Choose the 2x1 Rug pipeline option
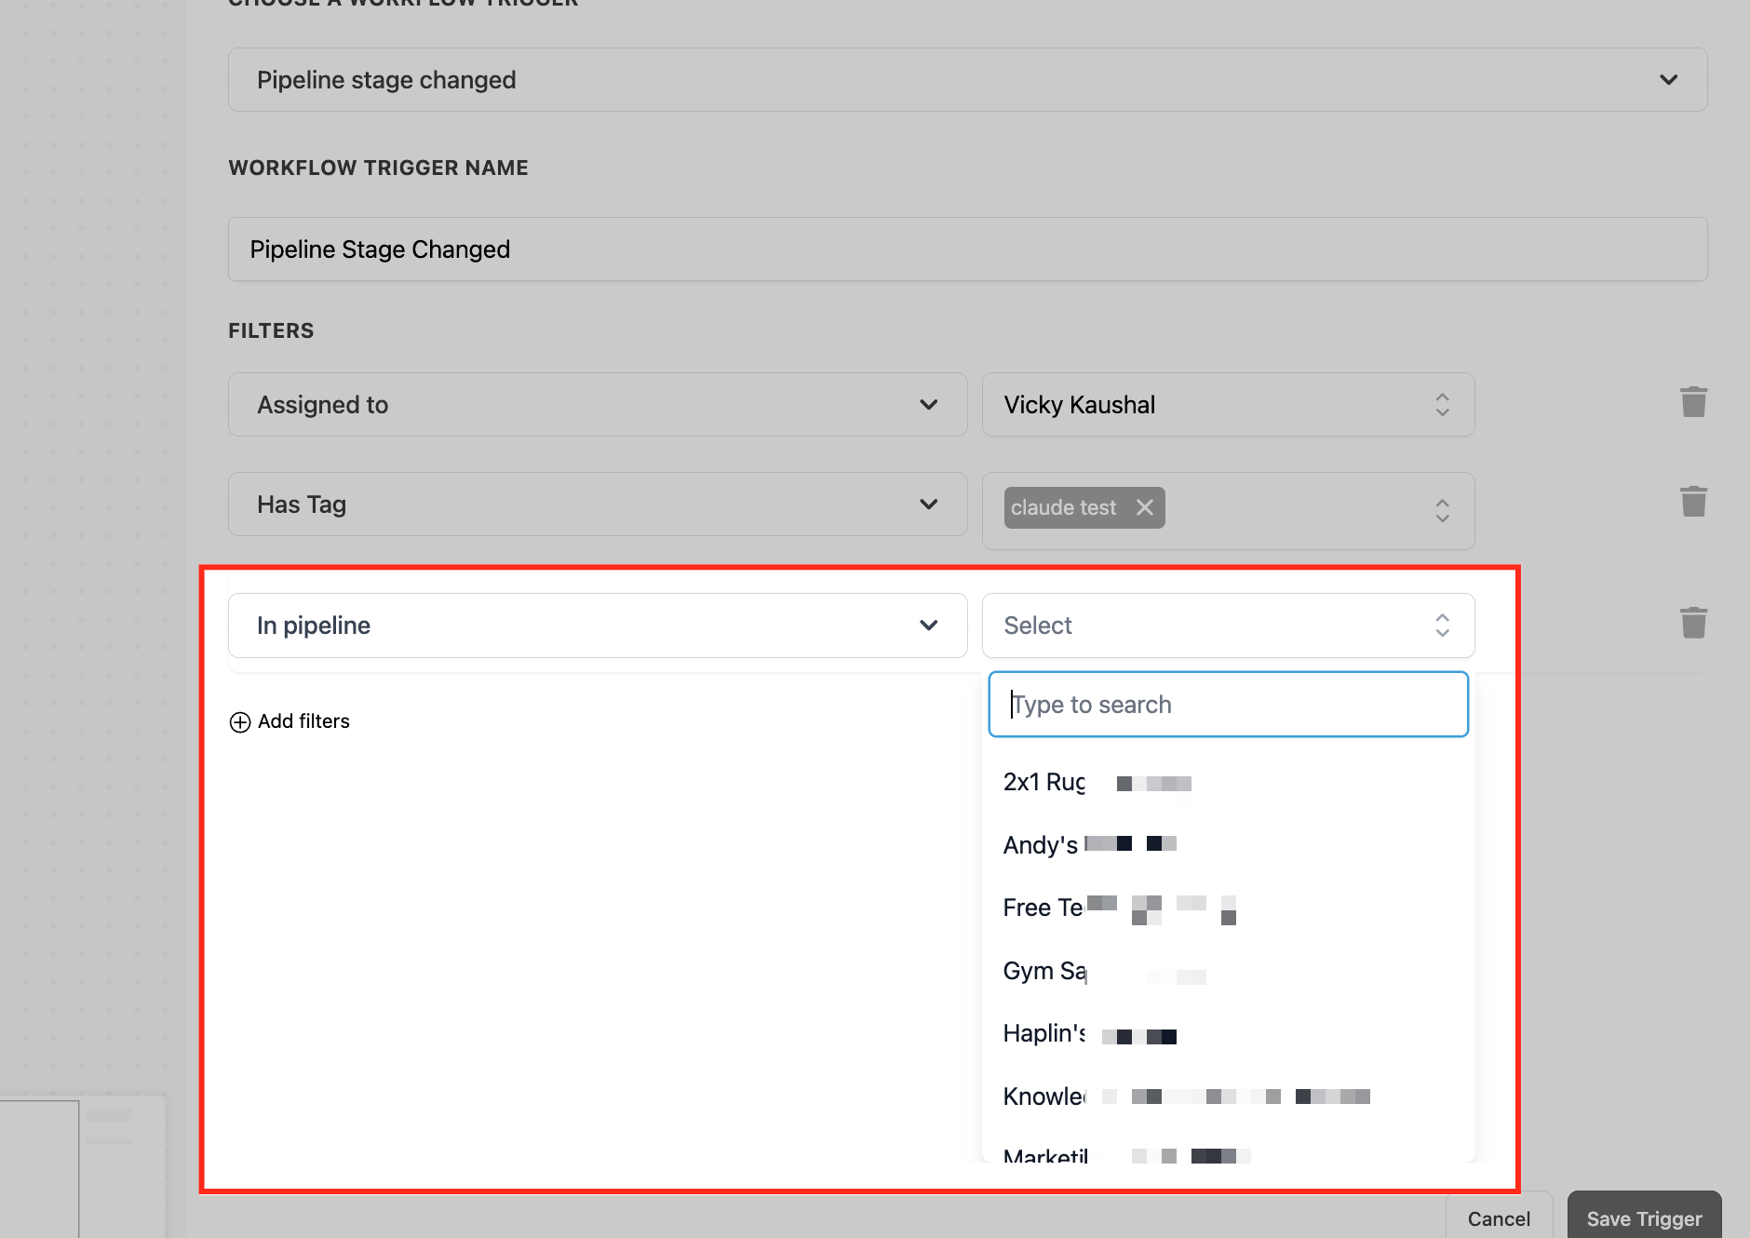The image size is (1750, 1238). [x=1229, y=783]
